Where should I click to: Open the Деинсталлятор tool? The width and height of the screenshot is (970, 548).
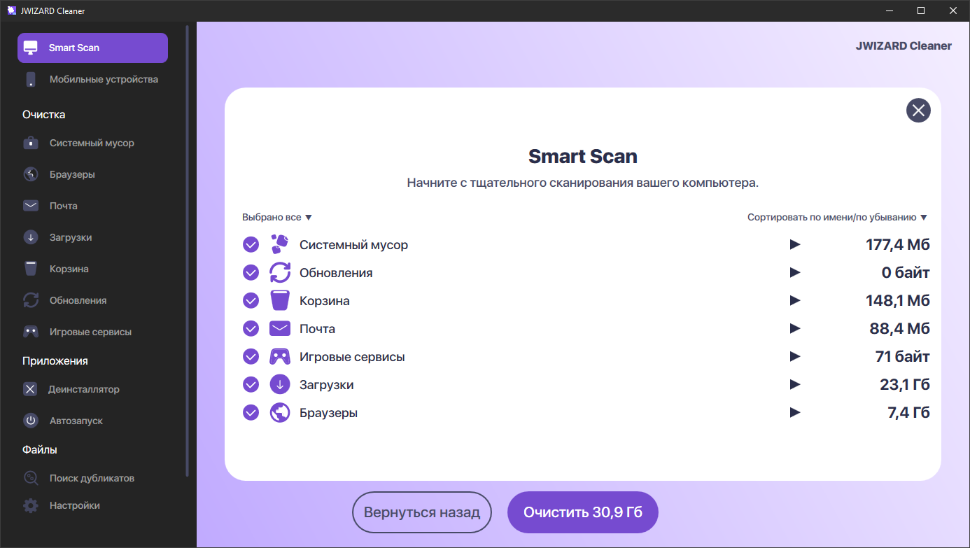tap(85, 389)
